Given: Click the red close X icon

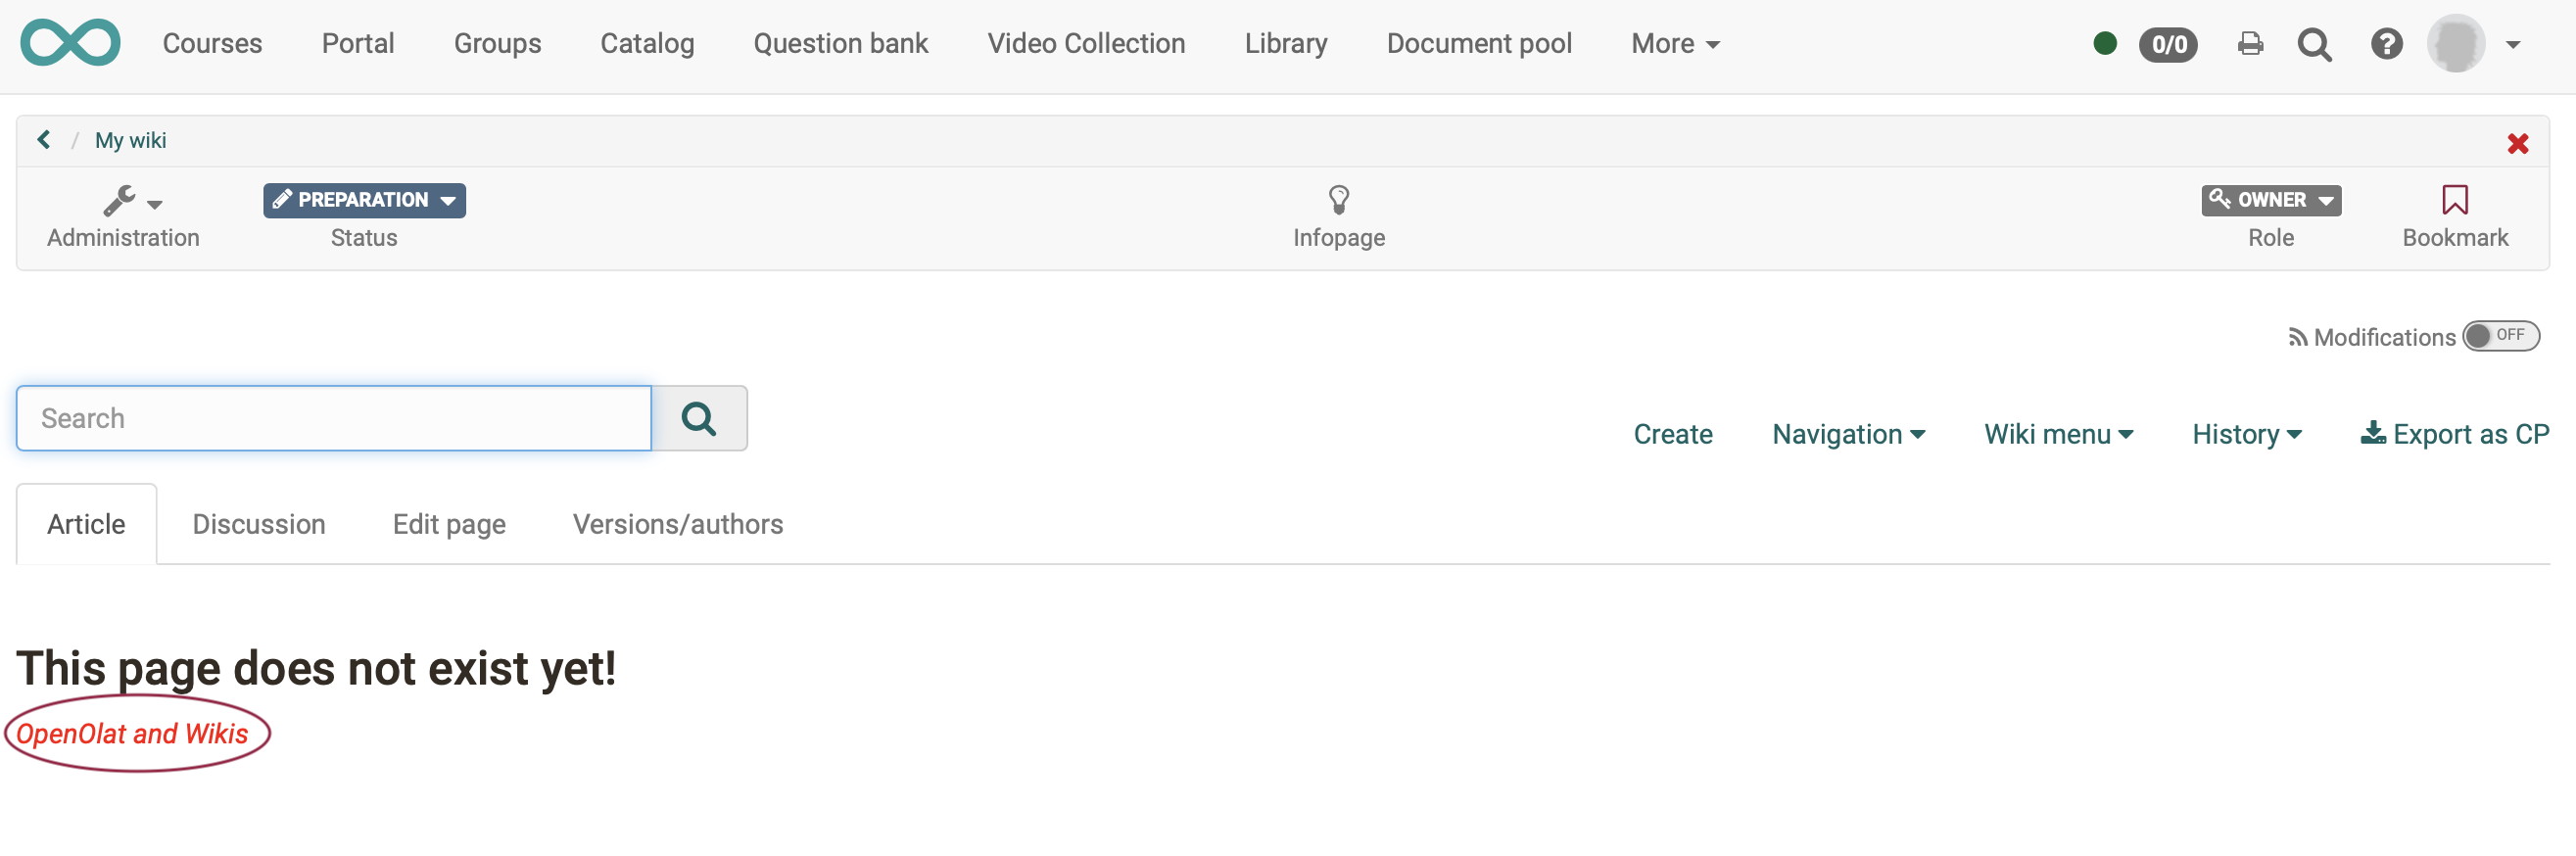Looking at the screenshot, I should click(2517, 144).
